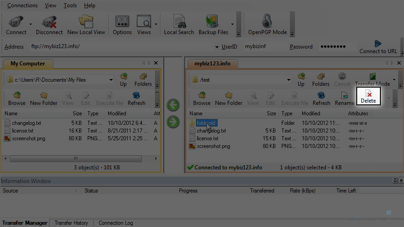Open the Views dropdown arrow
The height and width of the screenshot is (227, 404).
tap(156, 25)
